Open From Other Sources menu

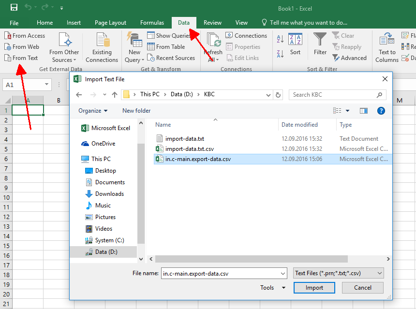point(64,48)
